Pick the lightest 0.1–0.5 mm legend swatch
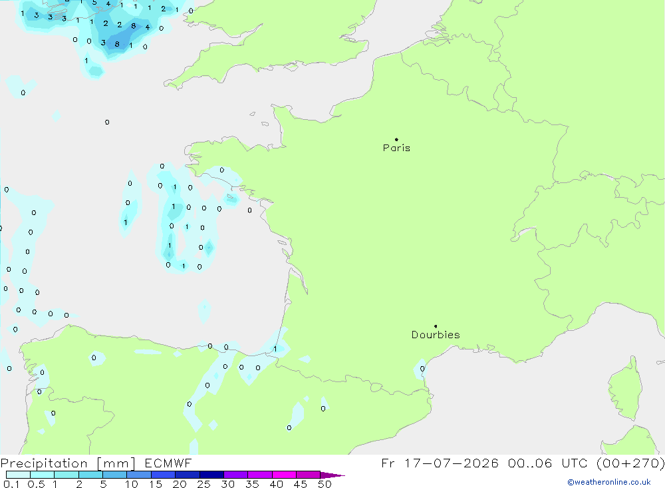 [x=18, y=475]
